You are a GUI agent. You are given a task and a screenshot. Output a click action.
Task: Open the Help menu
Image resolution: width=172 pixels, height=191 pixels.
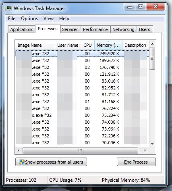coord(64,19)
